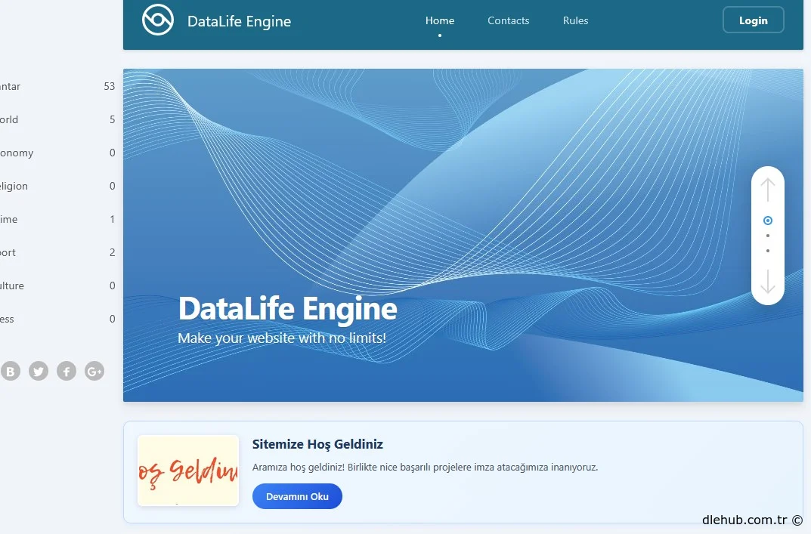Click the DataLife Engine header site title
The height and width of the screenshot is (534, 811).
(x=239, y=21)
